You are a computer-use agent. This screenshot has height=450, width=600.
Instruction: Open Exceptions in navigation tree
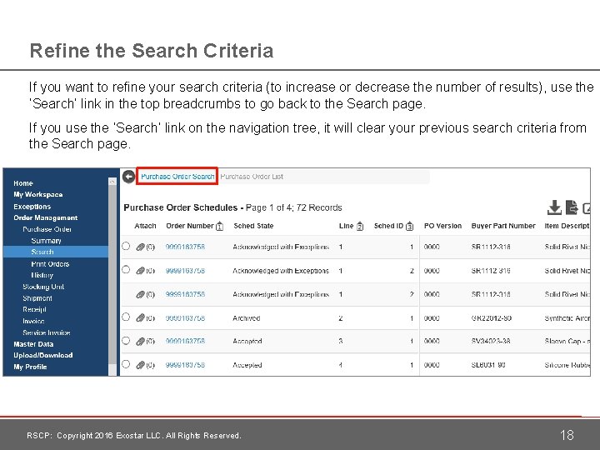(32, 207)
